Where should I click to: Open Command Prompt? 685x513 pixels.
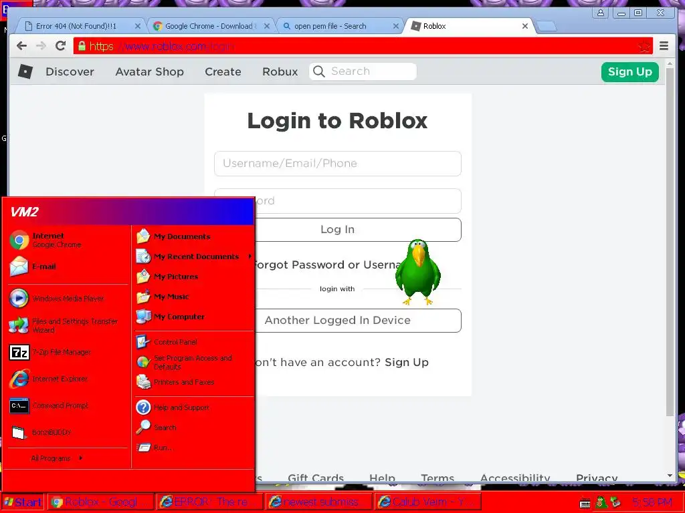click(48, 405)
